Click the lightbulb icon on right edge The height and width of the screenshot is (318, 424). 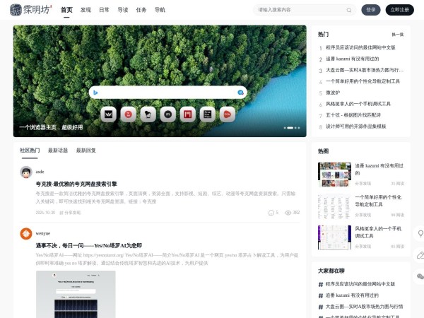coord(420,233)
